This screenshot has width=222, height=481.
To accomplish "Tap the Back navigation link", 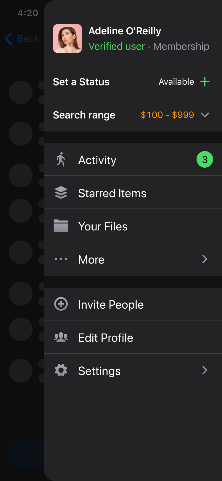I will [22, 39].
